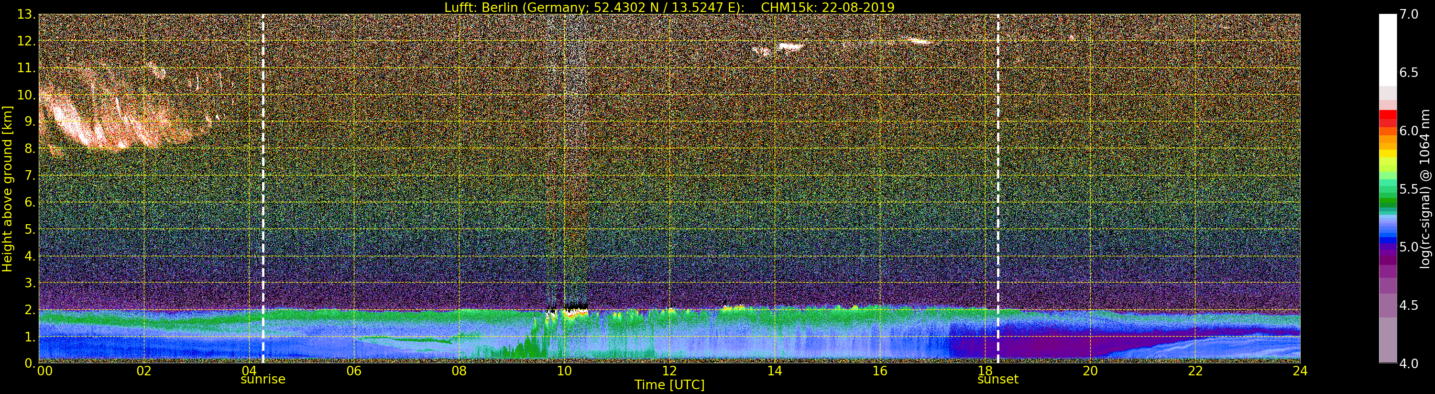Click time axis tick "16"
Image resolution: width=1435 pixels, height=394 pixels.
click(x=880, y=371)
